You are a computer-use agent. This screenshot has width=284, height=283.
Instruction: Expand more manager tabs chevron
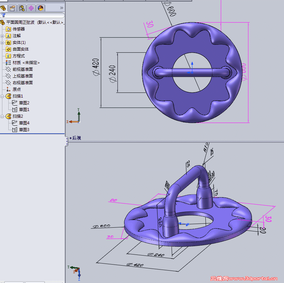(62, 8)
